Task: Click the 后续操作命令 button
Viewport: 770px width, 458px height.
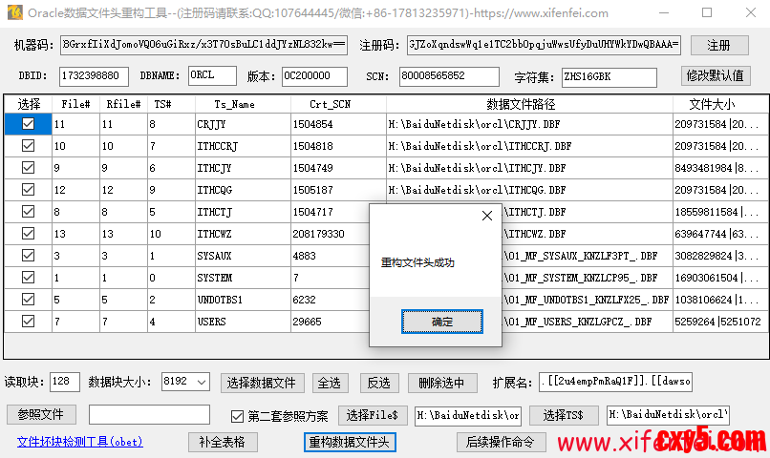Action: tap(501, 443)
